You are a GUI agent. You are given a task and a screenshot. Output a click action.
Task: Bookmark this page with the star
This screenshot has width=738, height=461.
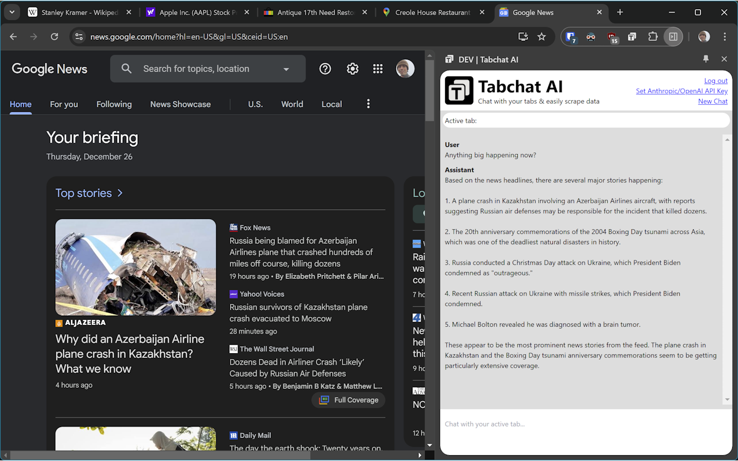541,36
